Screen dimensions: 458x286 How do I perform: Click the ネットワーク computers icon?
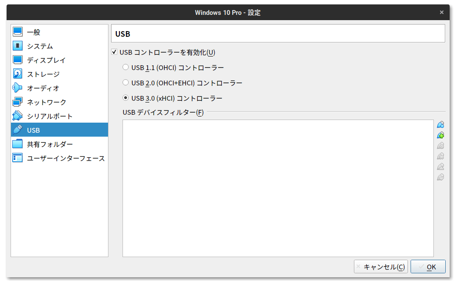[18, 102]
